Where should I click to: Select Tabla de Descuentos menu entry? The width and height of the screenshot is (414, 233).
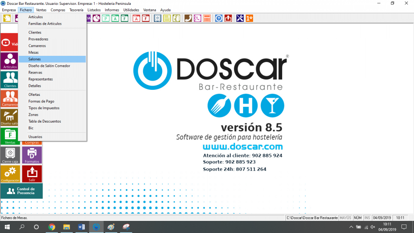point(52,121)
